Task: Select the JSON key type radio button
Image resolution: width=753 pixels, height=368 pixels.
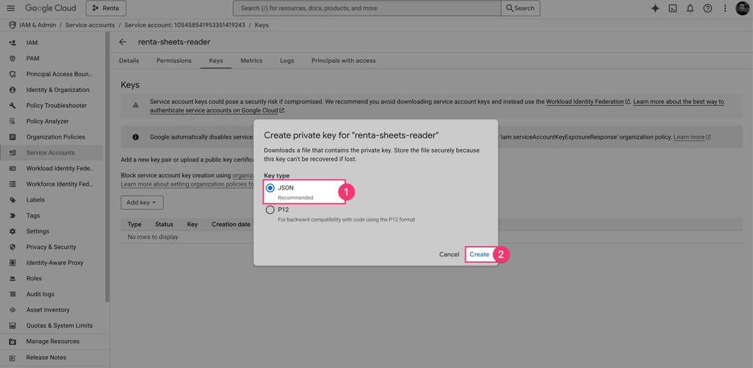Action: click(x=271, y=188)
